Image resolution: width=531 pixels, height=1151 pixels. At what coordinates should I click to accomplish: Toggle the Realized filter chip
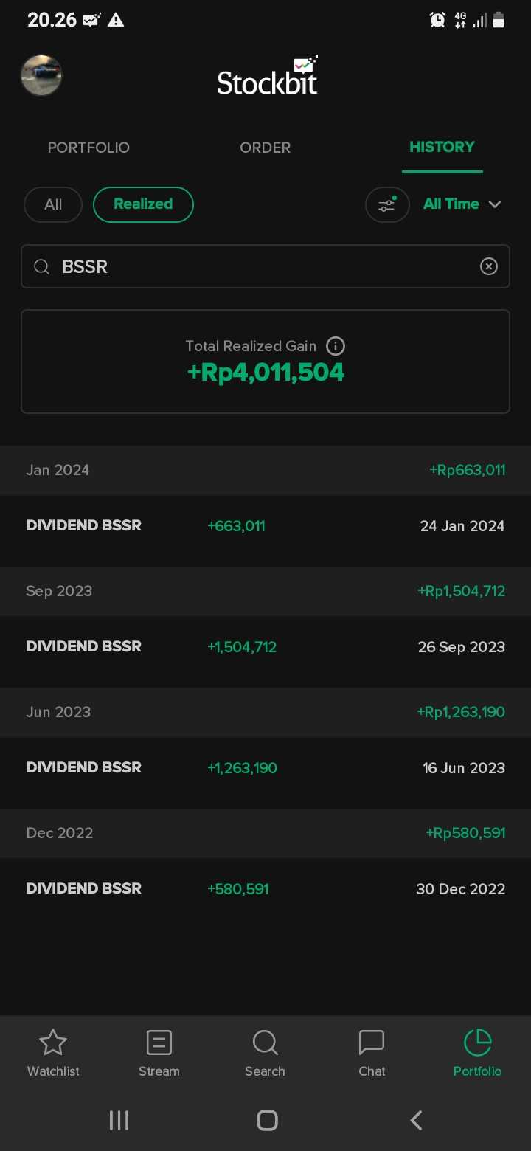point(143,204)
